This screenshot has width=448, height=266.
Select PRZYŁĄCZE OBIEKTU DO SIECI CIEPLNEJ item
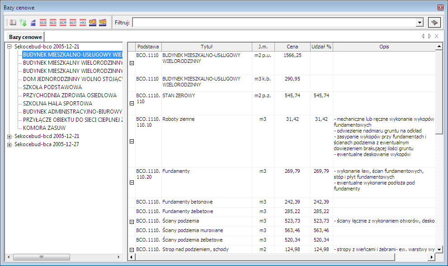tap(72, 120)
